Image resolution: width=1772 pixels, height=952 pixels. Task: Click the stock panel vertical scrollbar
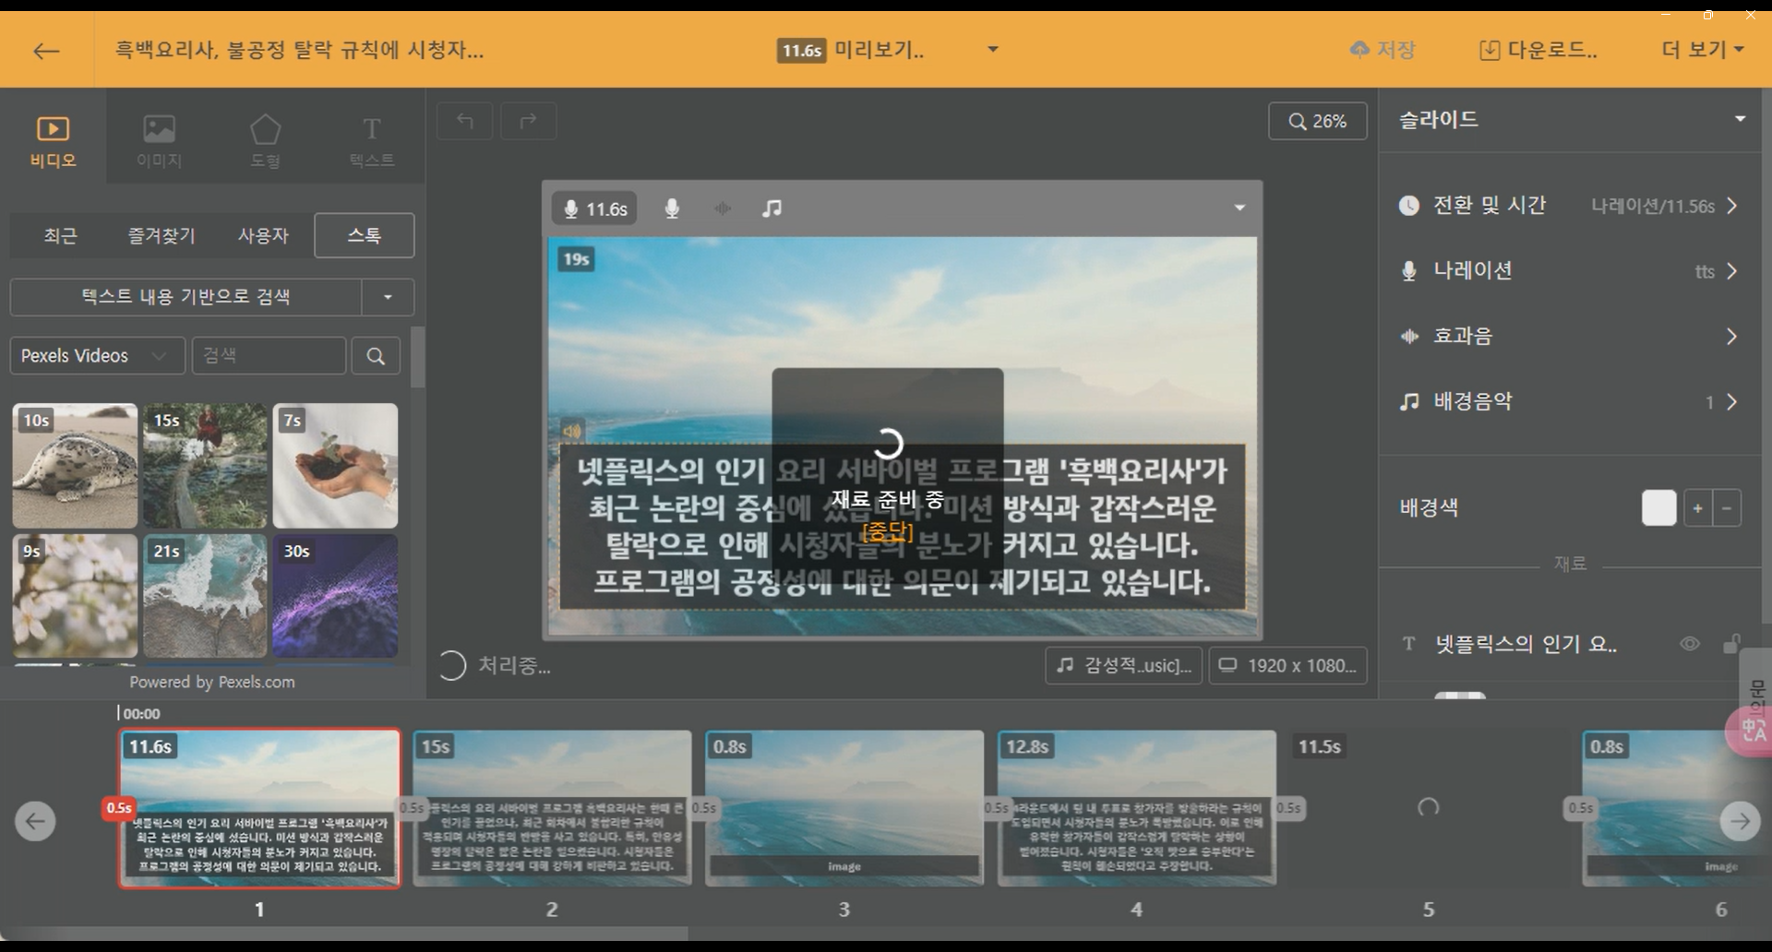coord(418,357)
